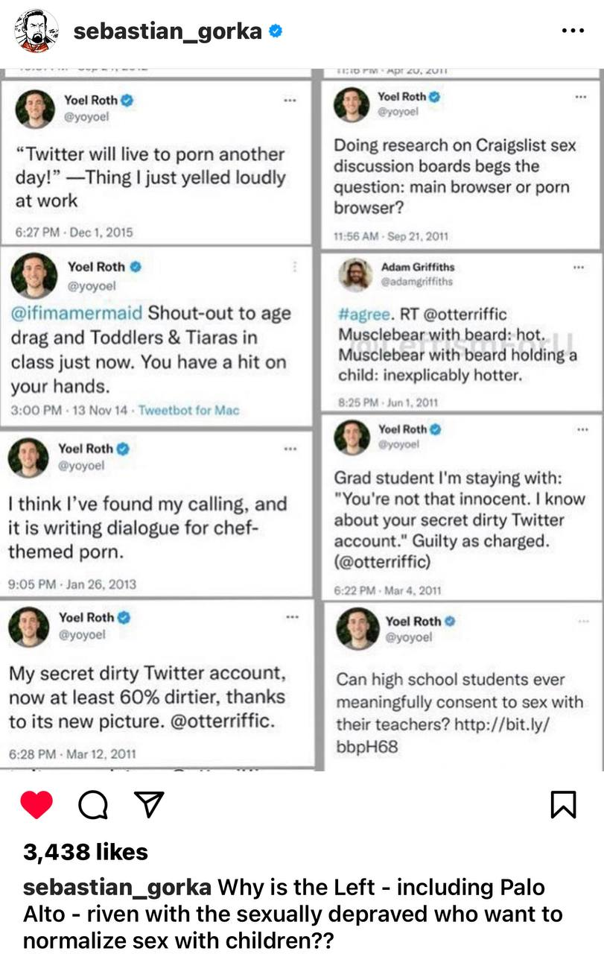Screen dimensions: 604x954
Task: Open options on the Adam Griffiths tweet
Action: click(x=579, y=267)
